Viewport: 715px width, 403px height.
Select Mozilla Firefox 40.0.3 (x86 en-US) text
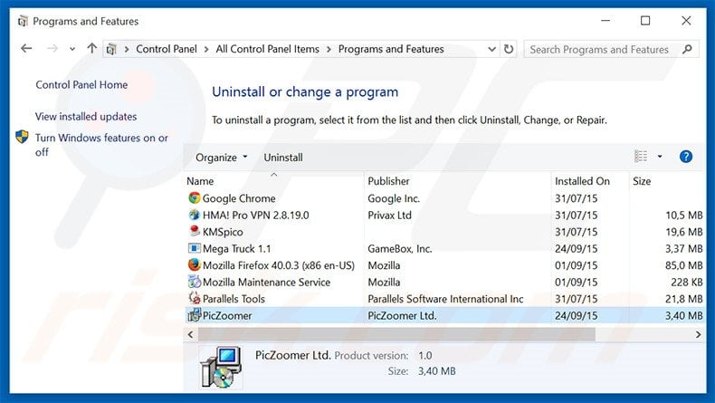pyautogui.click(x=279, y=265)
